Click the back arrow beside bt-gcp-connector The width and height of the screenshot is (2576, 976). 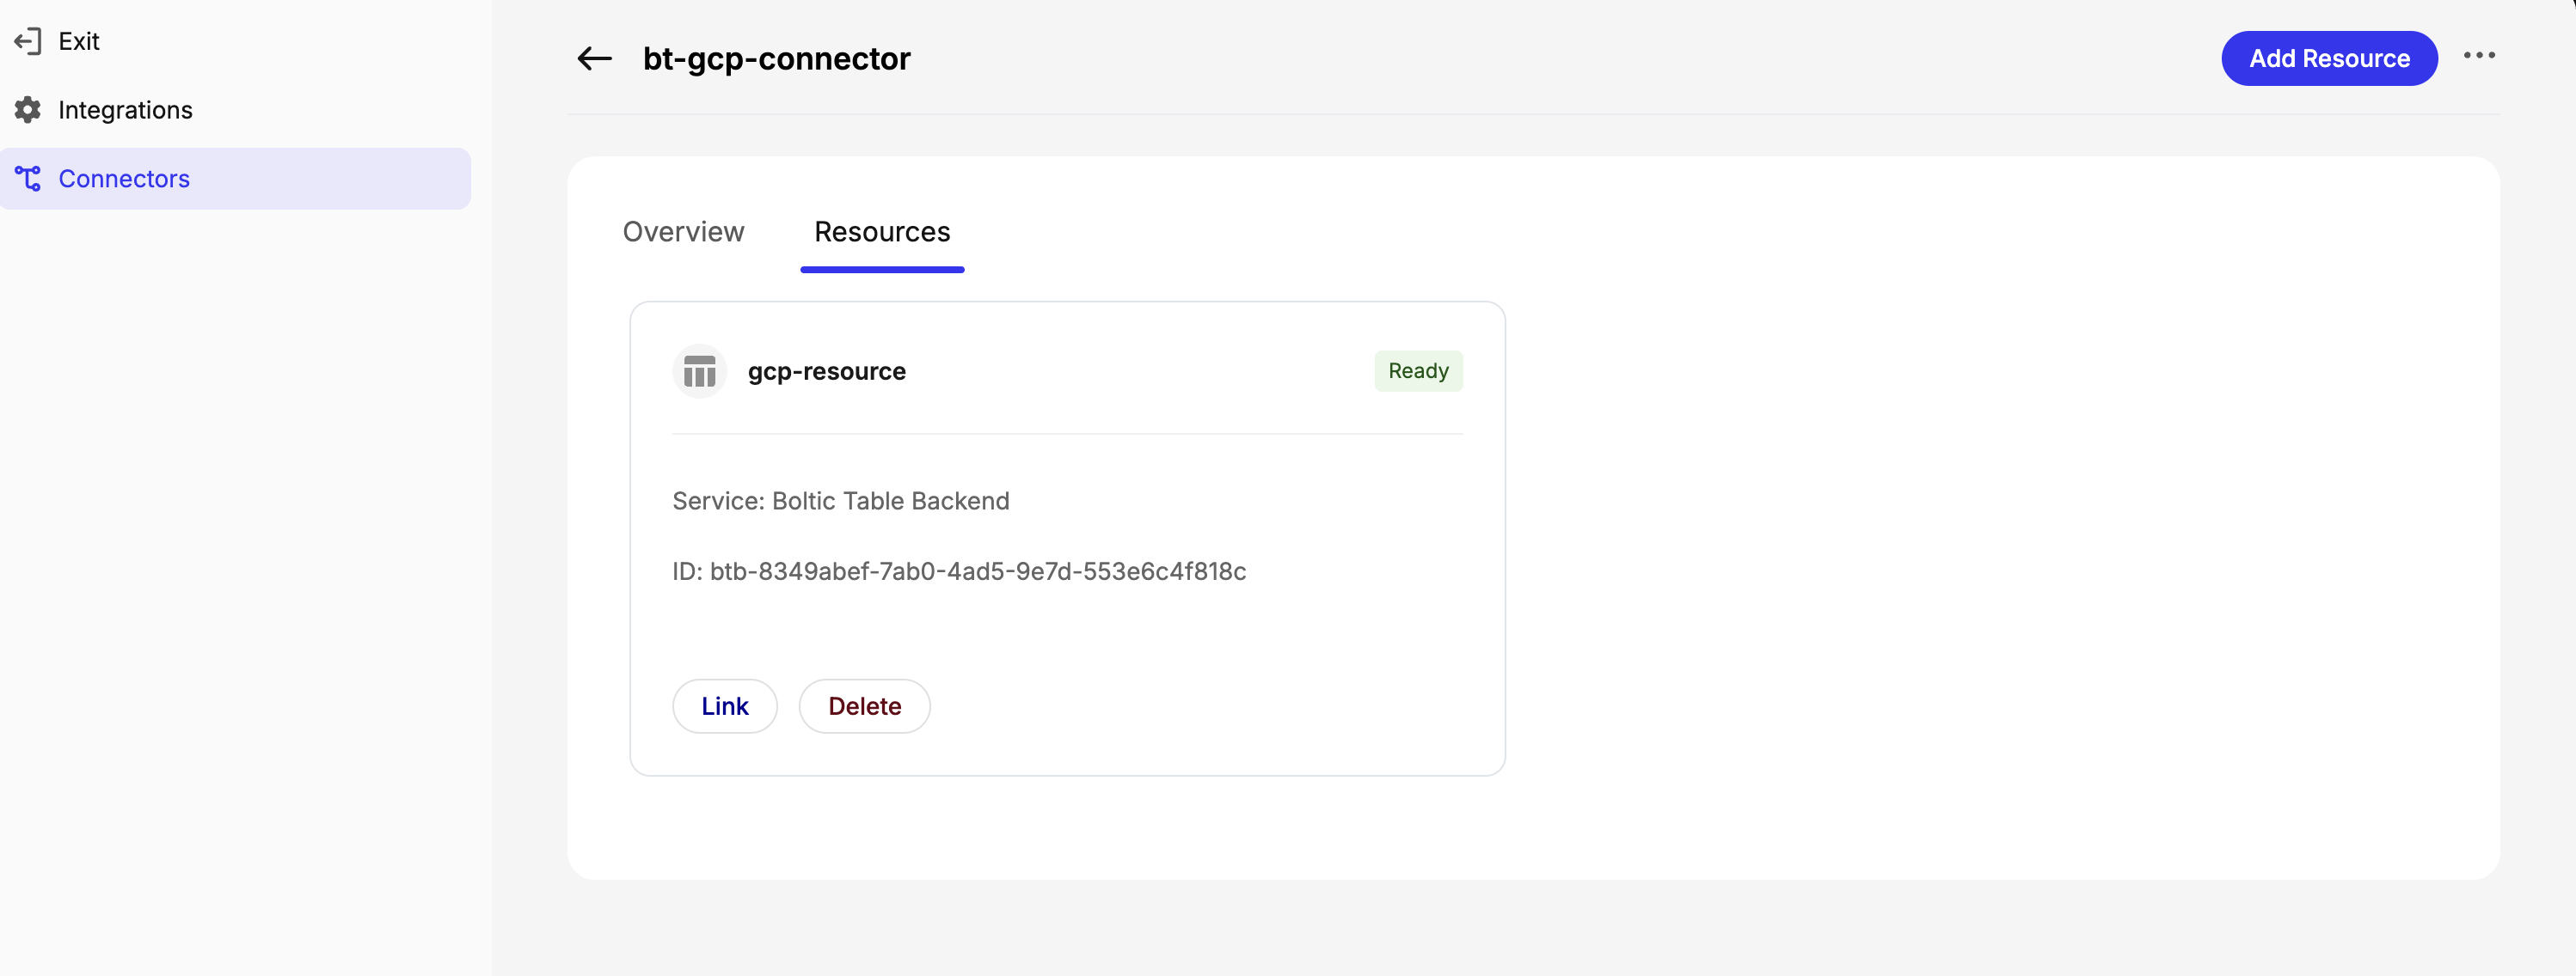click(593, 59)
